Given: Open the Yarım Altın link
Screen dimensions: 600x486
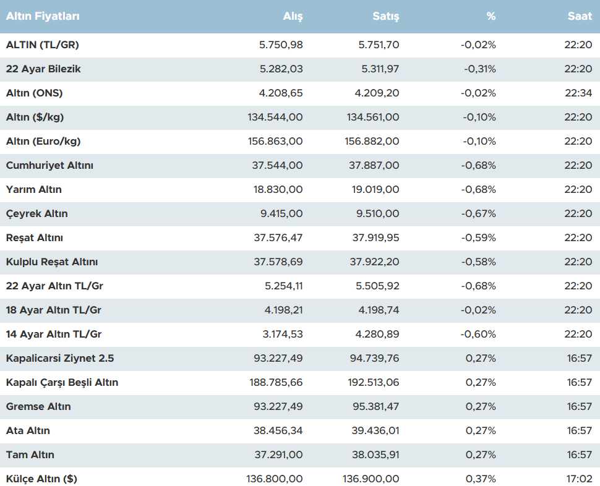Looking at the screenshot, I should tap(33, 190).
